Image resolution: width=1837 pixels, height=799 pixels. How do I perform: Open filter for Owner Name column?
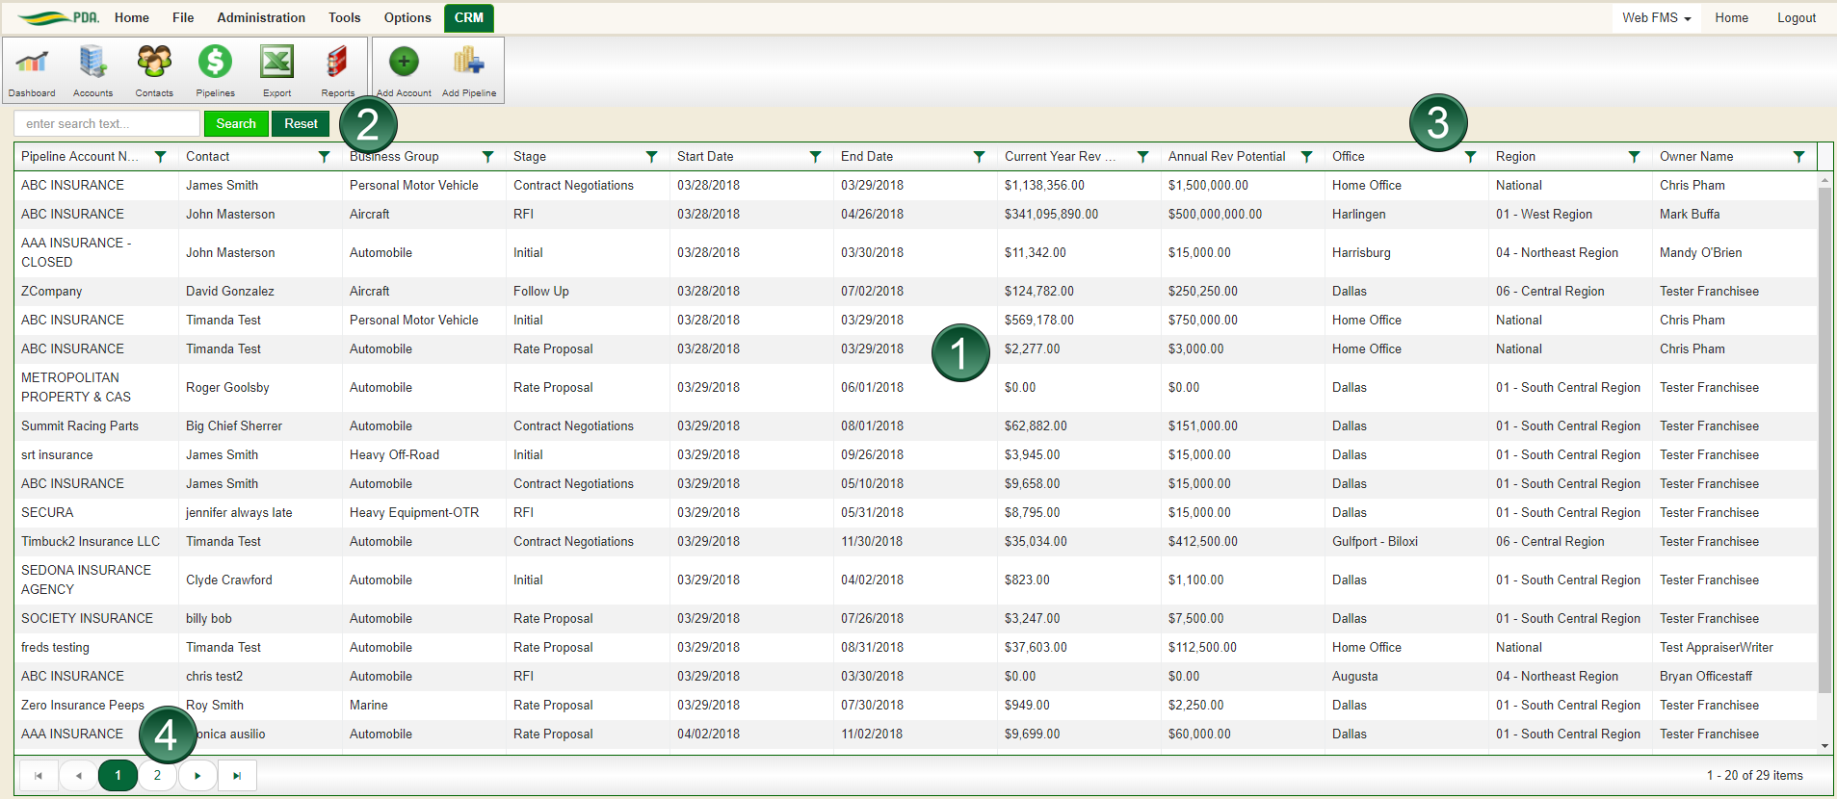[1798, 157]
